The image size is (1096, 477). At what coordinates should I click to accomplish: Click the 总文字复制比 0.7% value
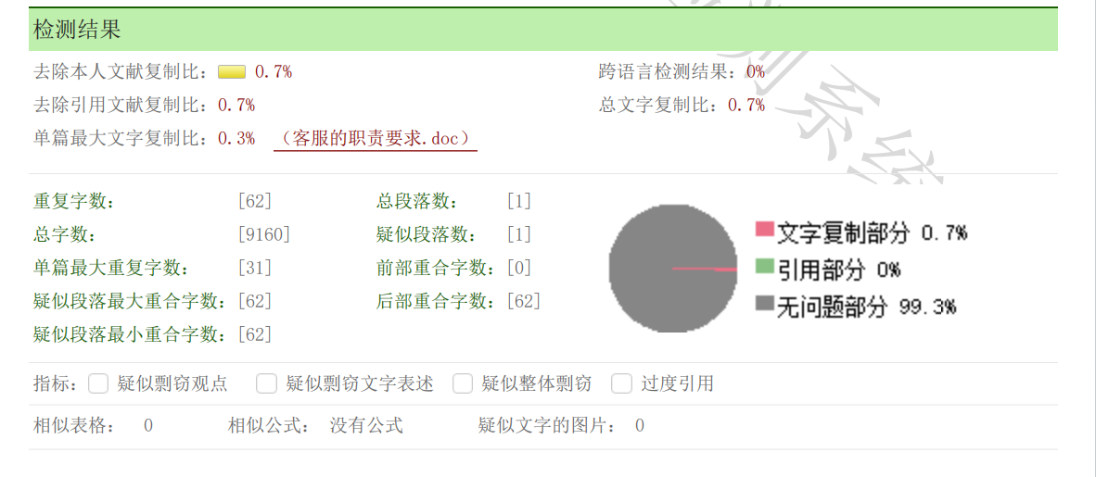[746, 106]
